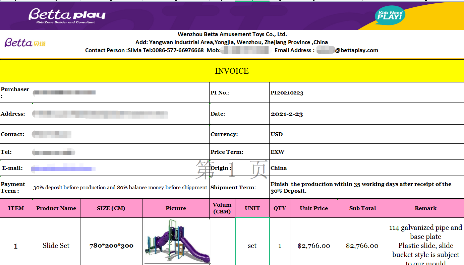Select the highlighted 'set' unit cell

click(x=252, y=246)
